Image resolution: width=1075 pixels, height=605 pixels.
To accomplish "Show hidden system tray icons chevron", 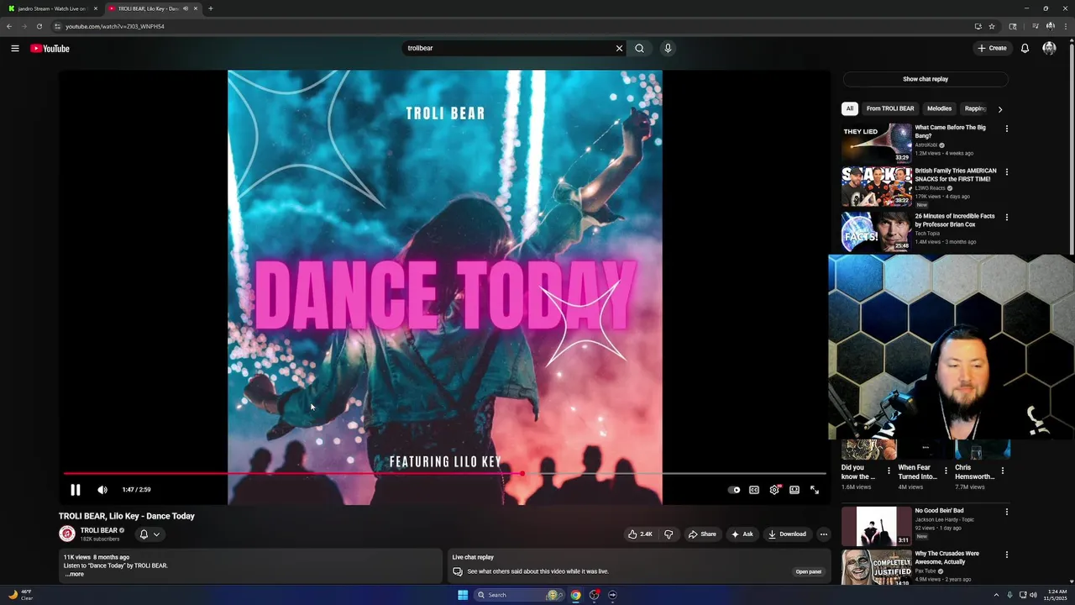I will (x=996, y=595).
